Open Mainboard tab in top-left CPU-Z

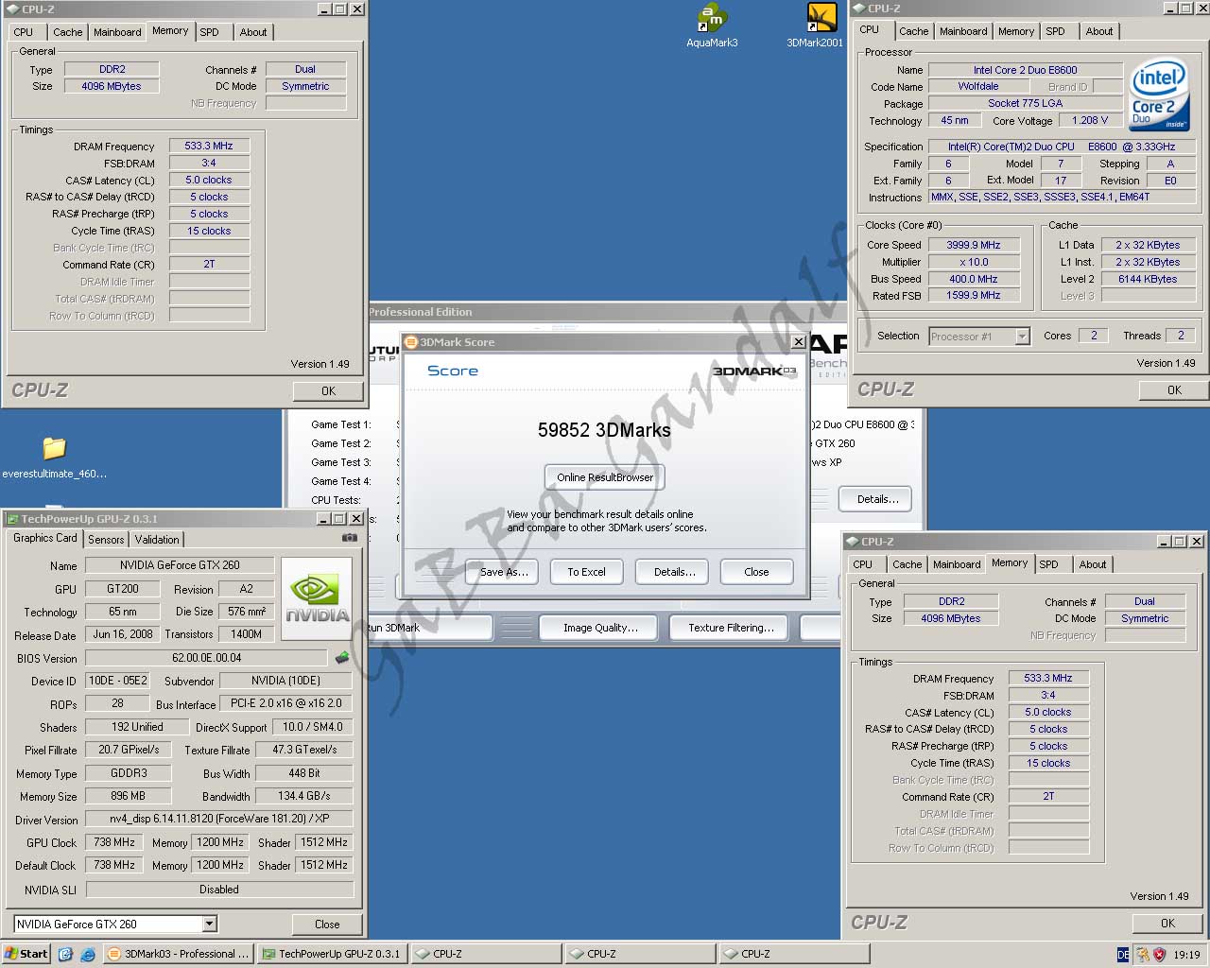point(117,32)
